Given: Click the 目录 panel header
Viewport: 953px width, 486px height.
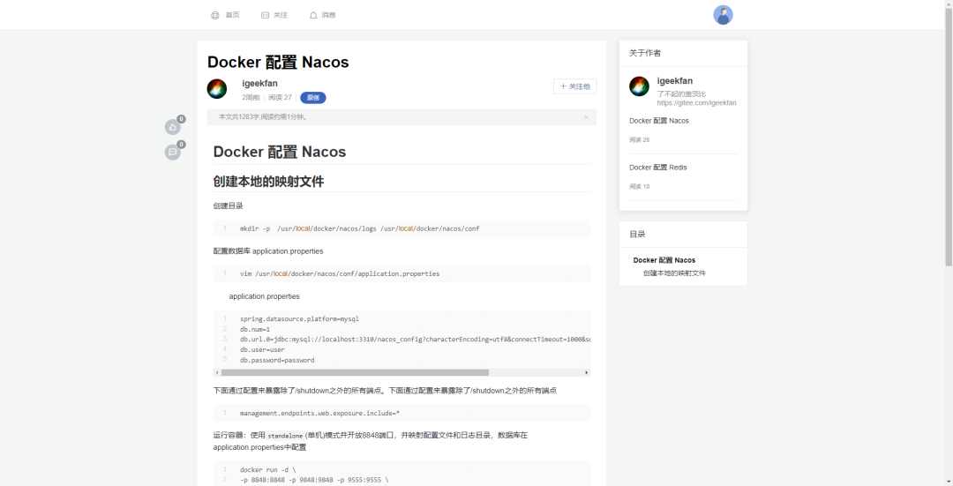Looking at the screenshot, I should pyautogui.click(x=637, y=235).
